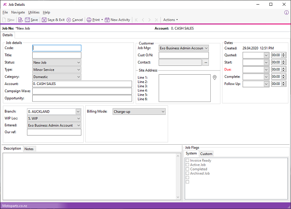Click the map pin icon beside Site Address
291x209 pixels.
tap(215, 78)
